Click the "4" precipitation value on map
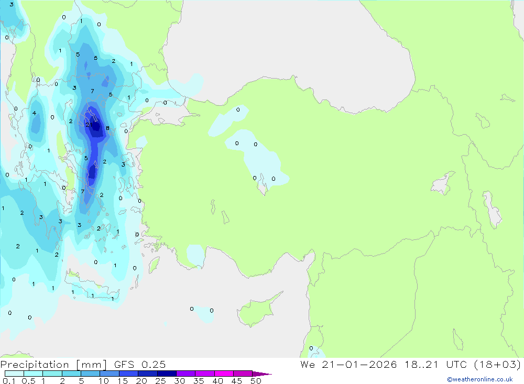 [34, 113]
